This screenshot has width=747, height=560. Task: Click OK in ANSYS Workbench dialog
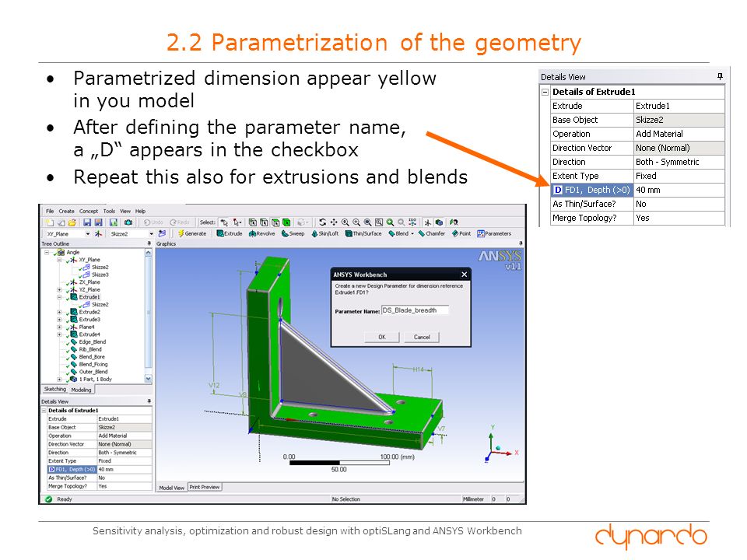coord(382,337)
